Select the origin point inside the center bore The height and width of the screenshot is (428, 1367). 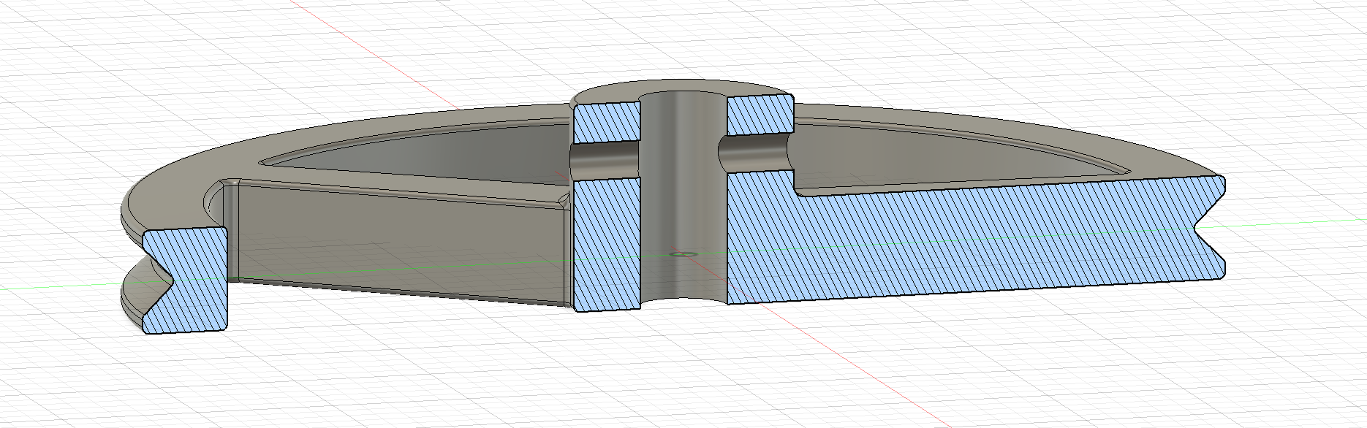[683, 254]
